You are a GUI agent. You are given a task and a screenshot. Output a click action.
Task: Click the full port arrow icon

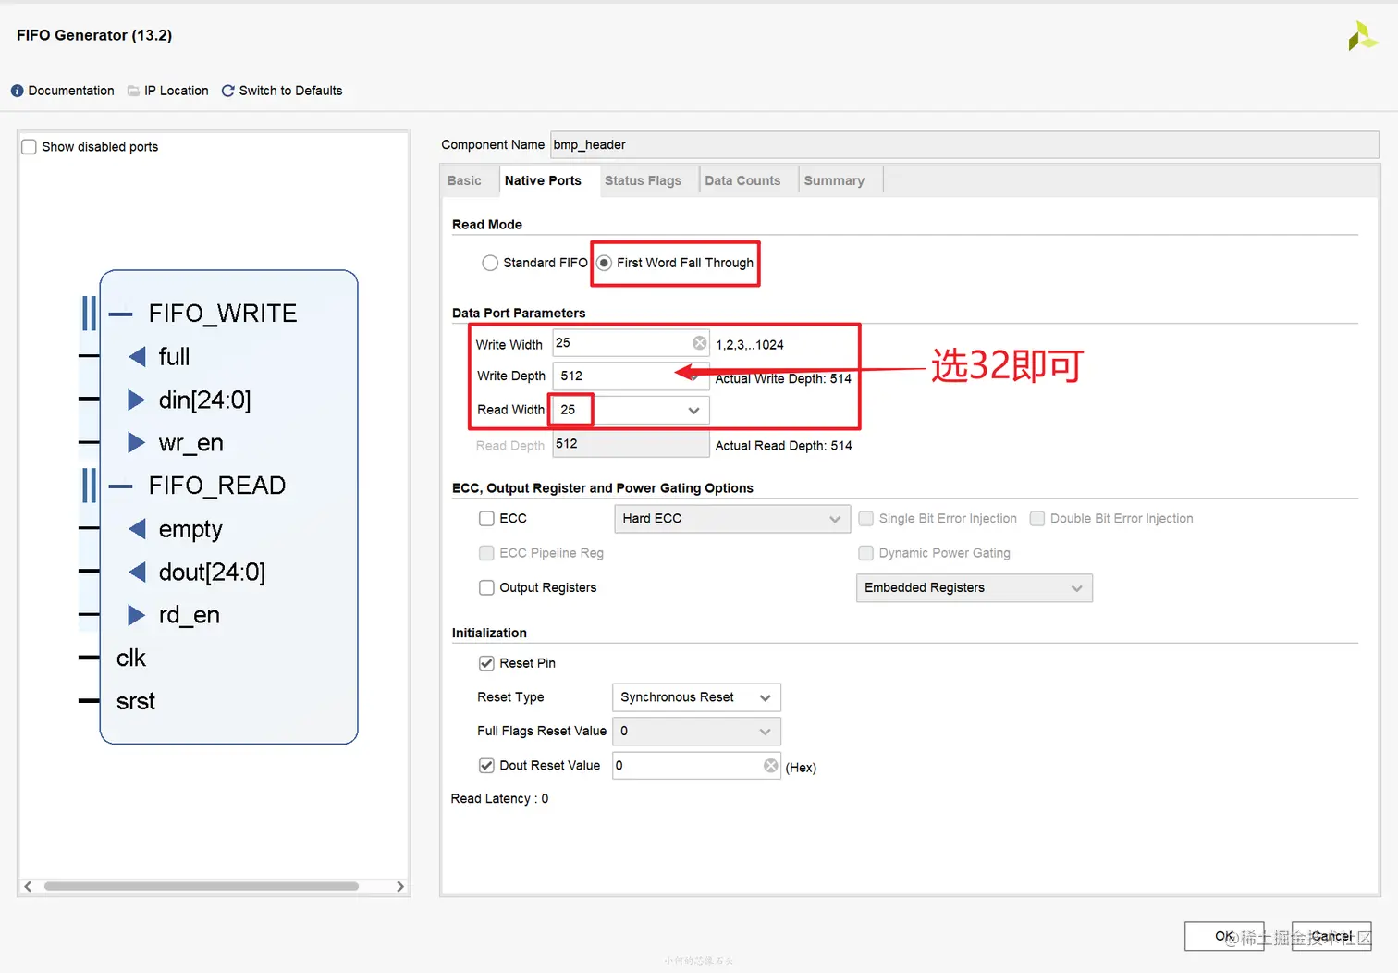137,356
